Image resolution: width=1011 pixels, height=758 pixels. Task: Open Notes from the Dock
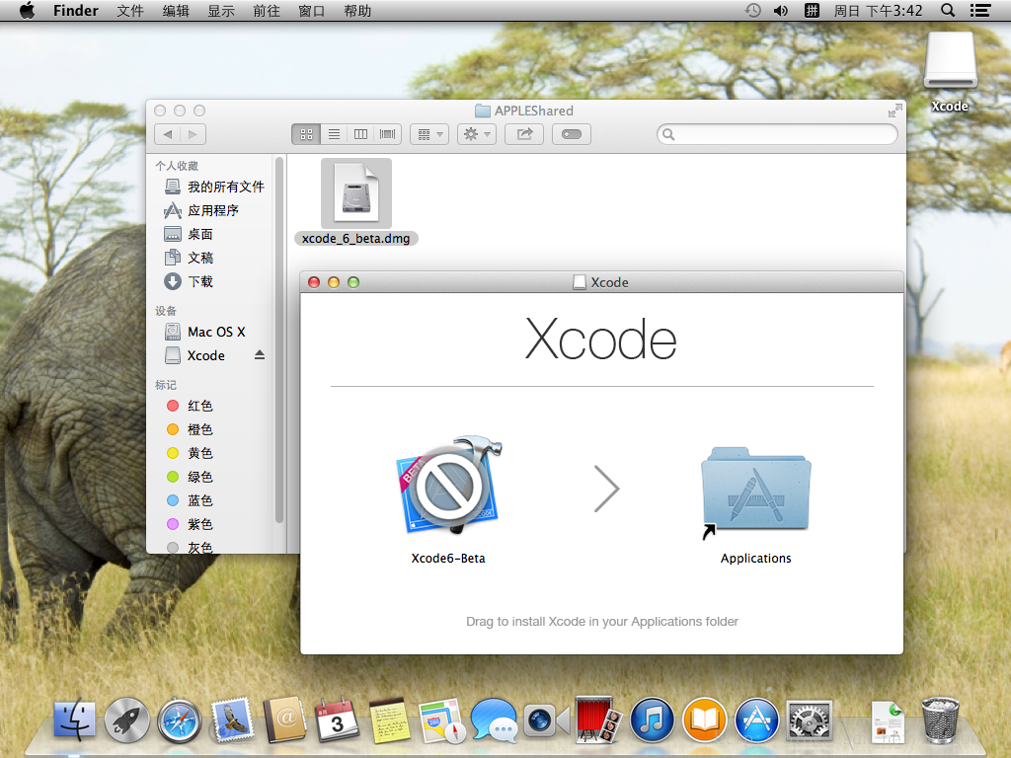click(389, 720)
